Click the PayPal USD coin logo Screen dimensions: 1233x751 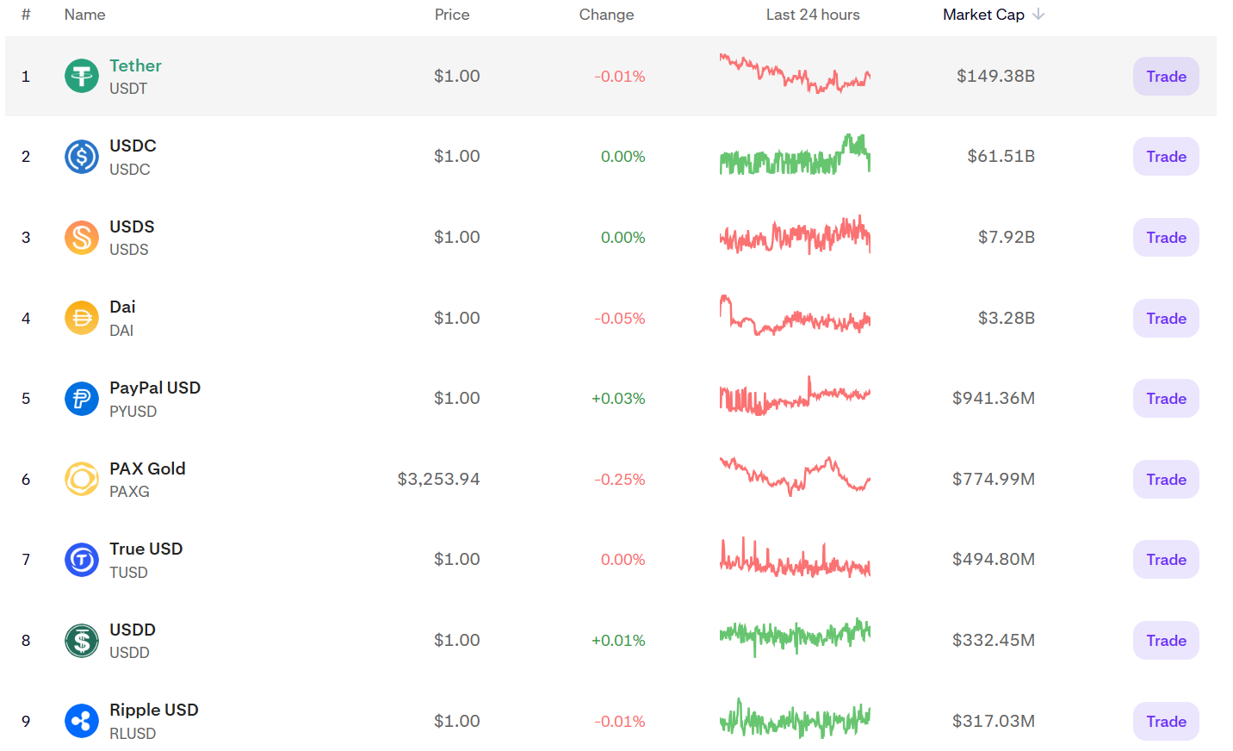pyautogui.click(x=82, y=399)
